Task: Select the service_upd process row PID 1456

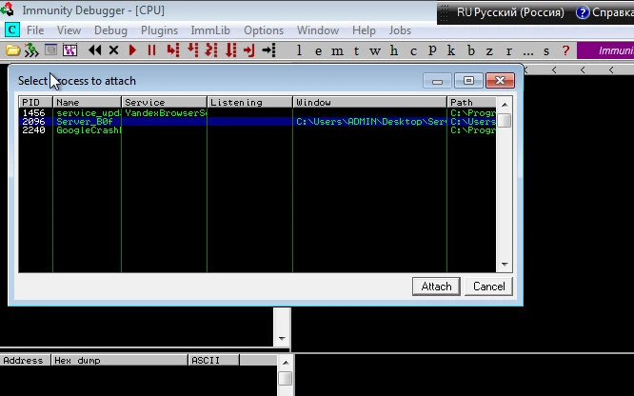Action: coord(257,113)
